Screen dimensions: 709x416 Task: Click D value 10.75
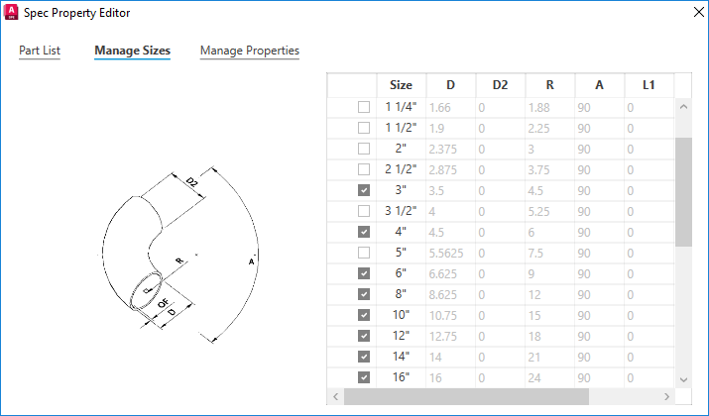(451, 315)
